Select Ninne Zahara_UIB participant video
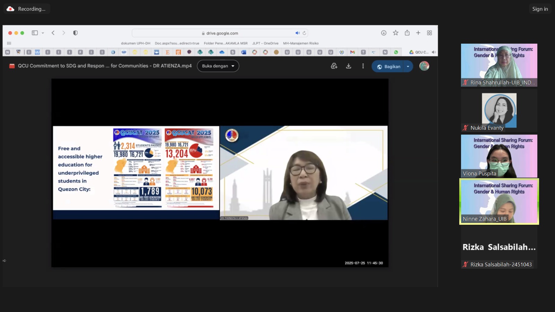This screenshot has height=312, width=555. 499,201
